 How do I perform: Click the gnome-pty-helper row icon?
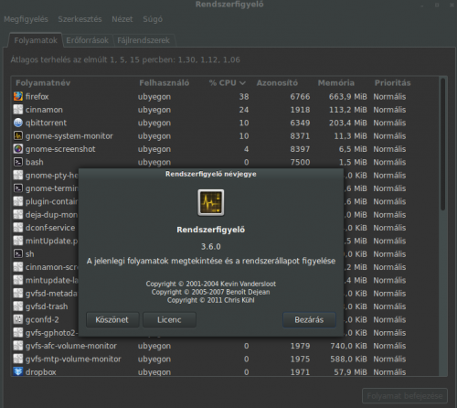pos(18,175)
